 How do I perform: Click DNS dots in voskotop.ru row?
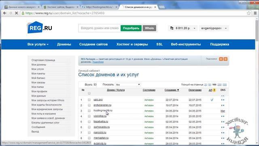tap(223, 116)
